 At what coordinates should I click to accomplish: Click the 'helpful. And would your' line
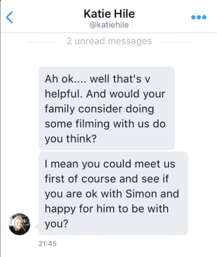105,94
